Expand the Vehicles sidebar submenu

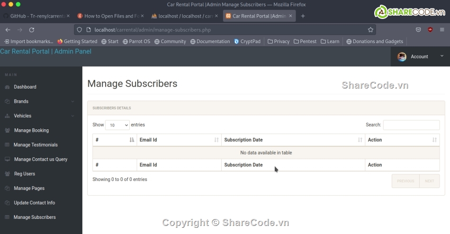click(72, 116)
